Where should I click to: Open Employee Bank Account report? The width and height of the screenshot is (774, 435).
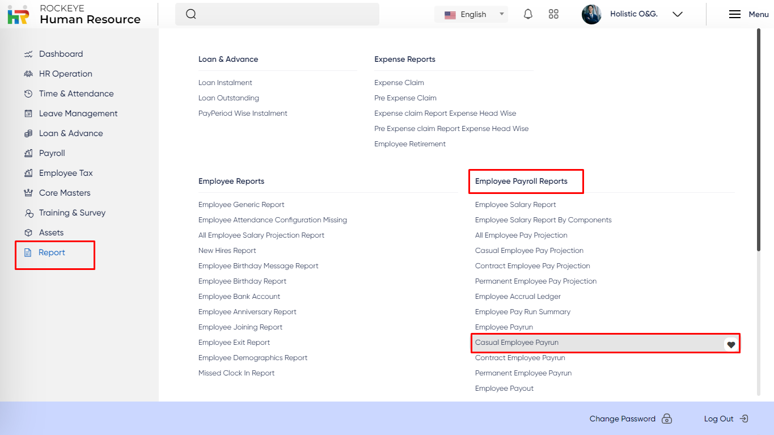[239, 297]
